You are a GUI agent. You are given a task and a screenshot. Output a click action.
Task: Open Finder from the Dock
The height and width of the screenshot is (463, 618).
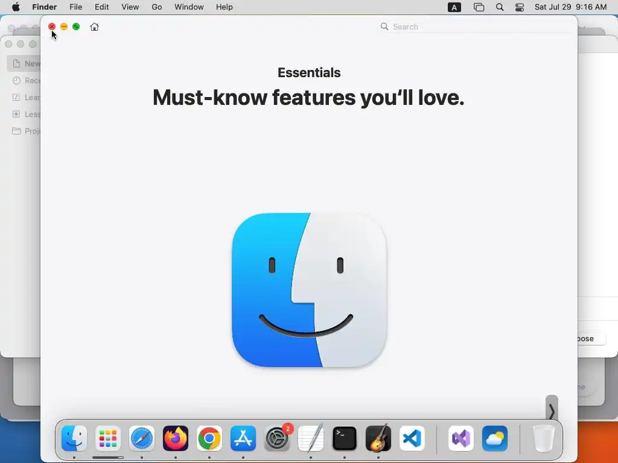tap(74, 438)
